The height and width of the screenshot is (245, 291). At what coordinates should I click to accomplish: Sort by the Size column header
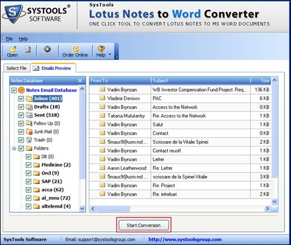(261, 81)
